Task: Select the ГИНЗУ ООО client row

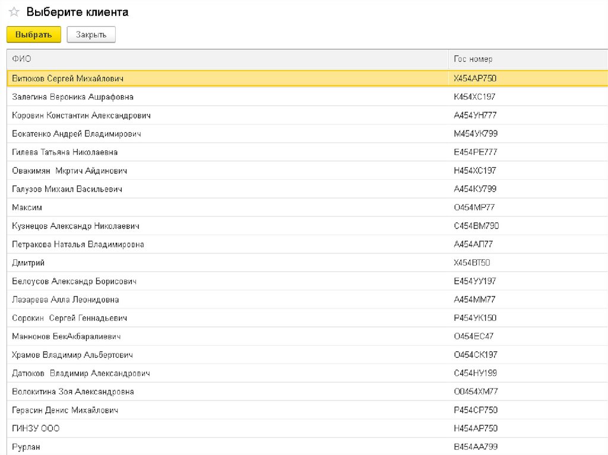Action: [x=36, y=428]
